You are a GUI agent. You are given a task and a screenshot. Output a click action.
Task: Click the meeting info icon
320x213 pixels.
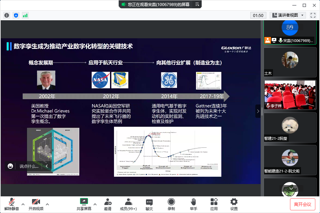(x=7, y=15)
